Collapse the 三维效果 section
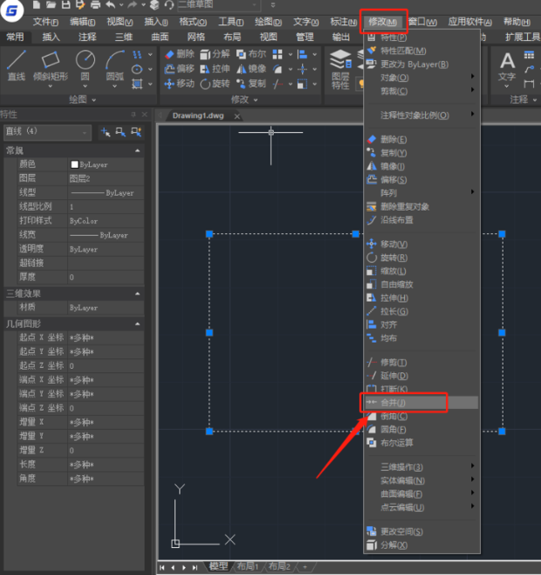The image size is (541, 575). (137, 294)
